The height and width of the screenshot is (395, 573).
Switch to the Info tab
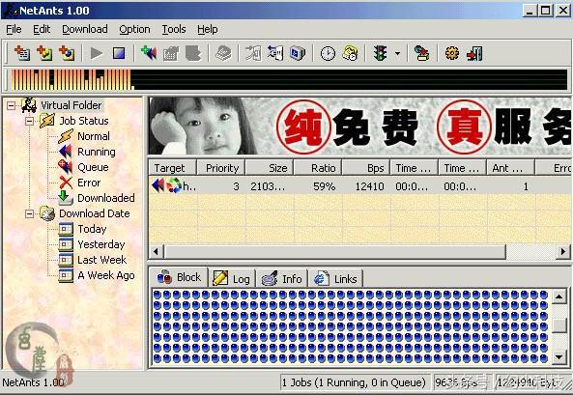click(x=281, y=279)
